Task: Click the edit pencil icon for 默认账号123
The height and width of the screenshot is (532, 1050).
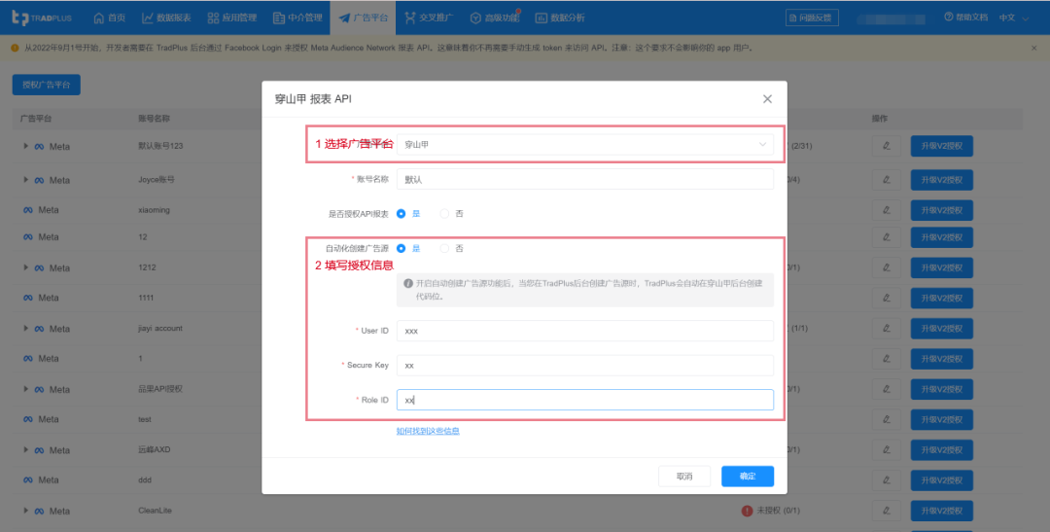Action: pyautogui.click(x=886, y=147)
